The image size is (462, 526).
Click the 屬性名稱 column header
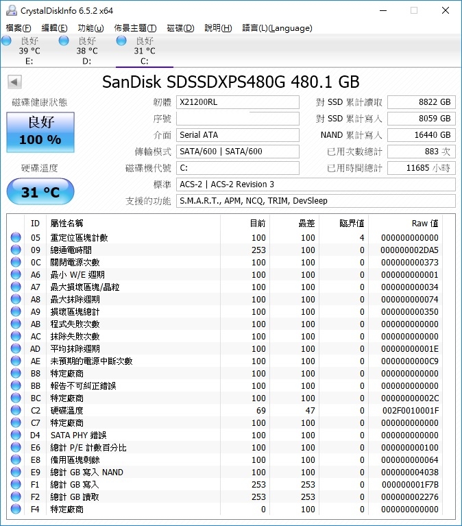(x=133, y=223)
